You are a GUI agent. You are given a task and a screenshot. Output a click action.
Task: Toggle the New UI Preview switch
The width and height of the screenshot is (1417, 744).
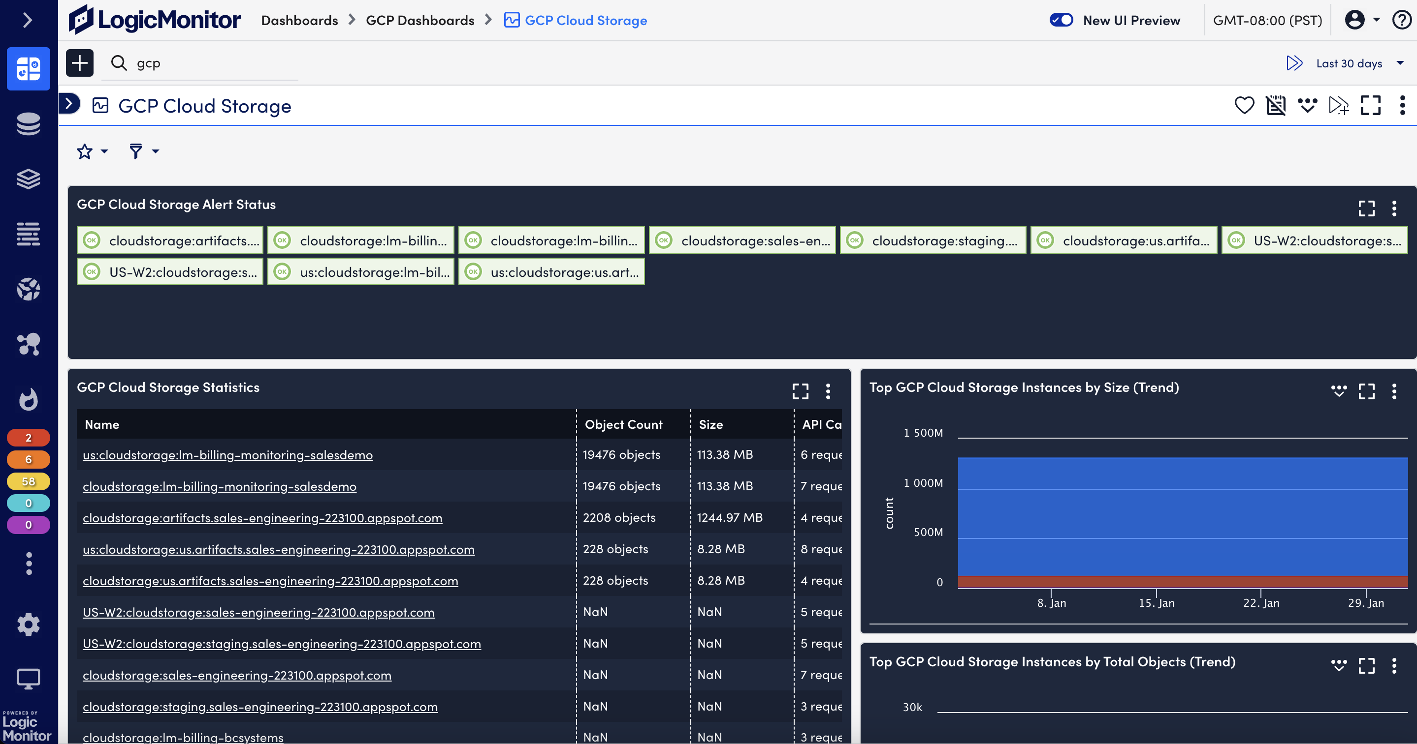[x=1061, y=20]
